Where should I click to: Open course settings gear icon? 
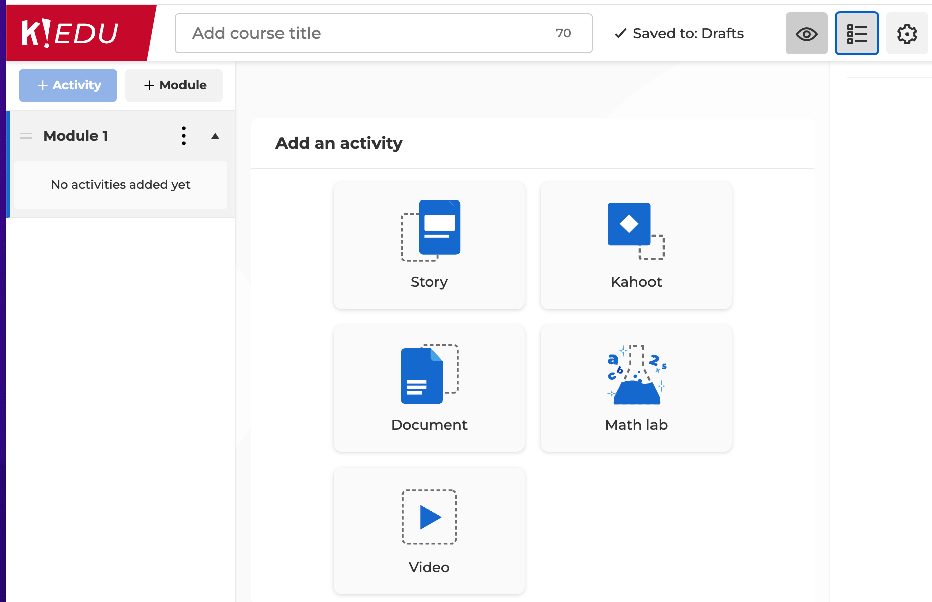coord(907,34)
